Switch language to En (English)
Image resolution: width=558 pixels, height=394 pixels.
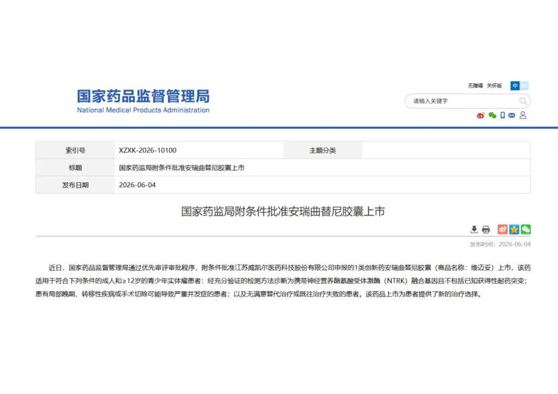point(524,85)
